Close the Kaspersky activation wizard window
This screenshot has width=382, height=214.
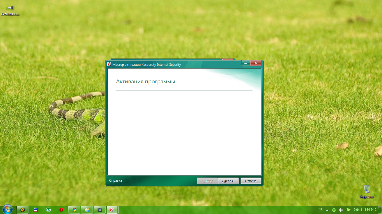tap(256, 63)
